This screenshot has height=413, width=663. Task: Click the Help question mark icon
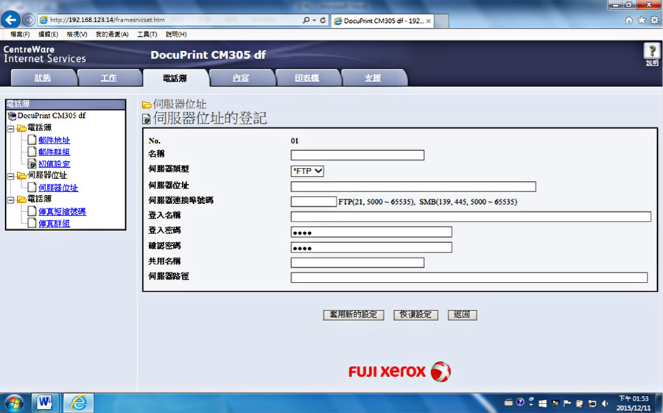(x=652, y=51)
